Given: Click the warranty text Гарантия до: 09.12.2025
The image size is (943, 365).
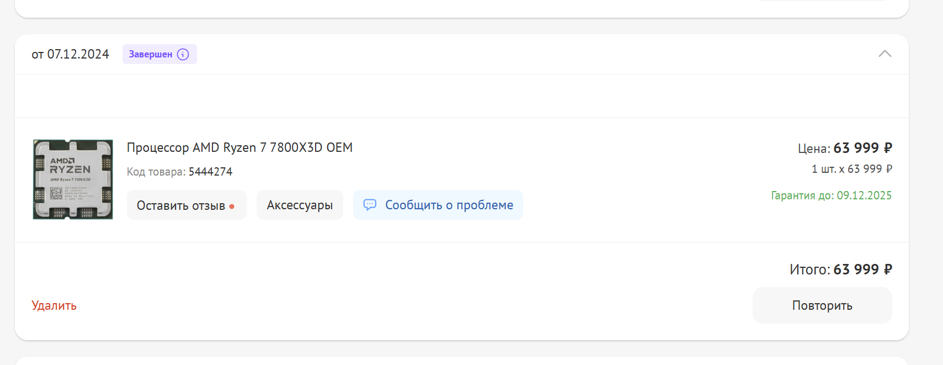Looking at the screenshot, I should (831, 195).
